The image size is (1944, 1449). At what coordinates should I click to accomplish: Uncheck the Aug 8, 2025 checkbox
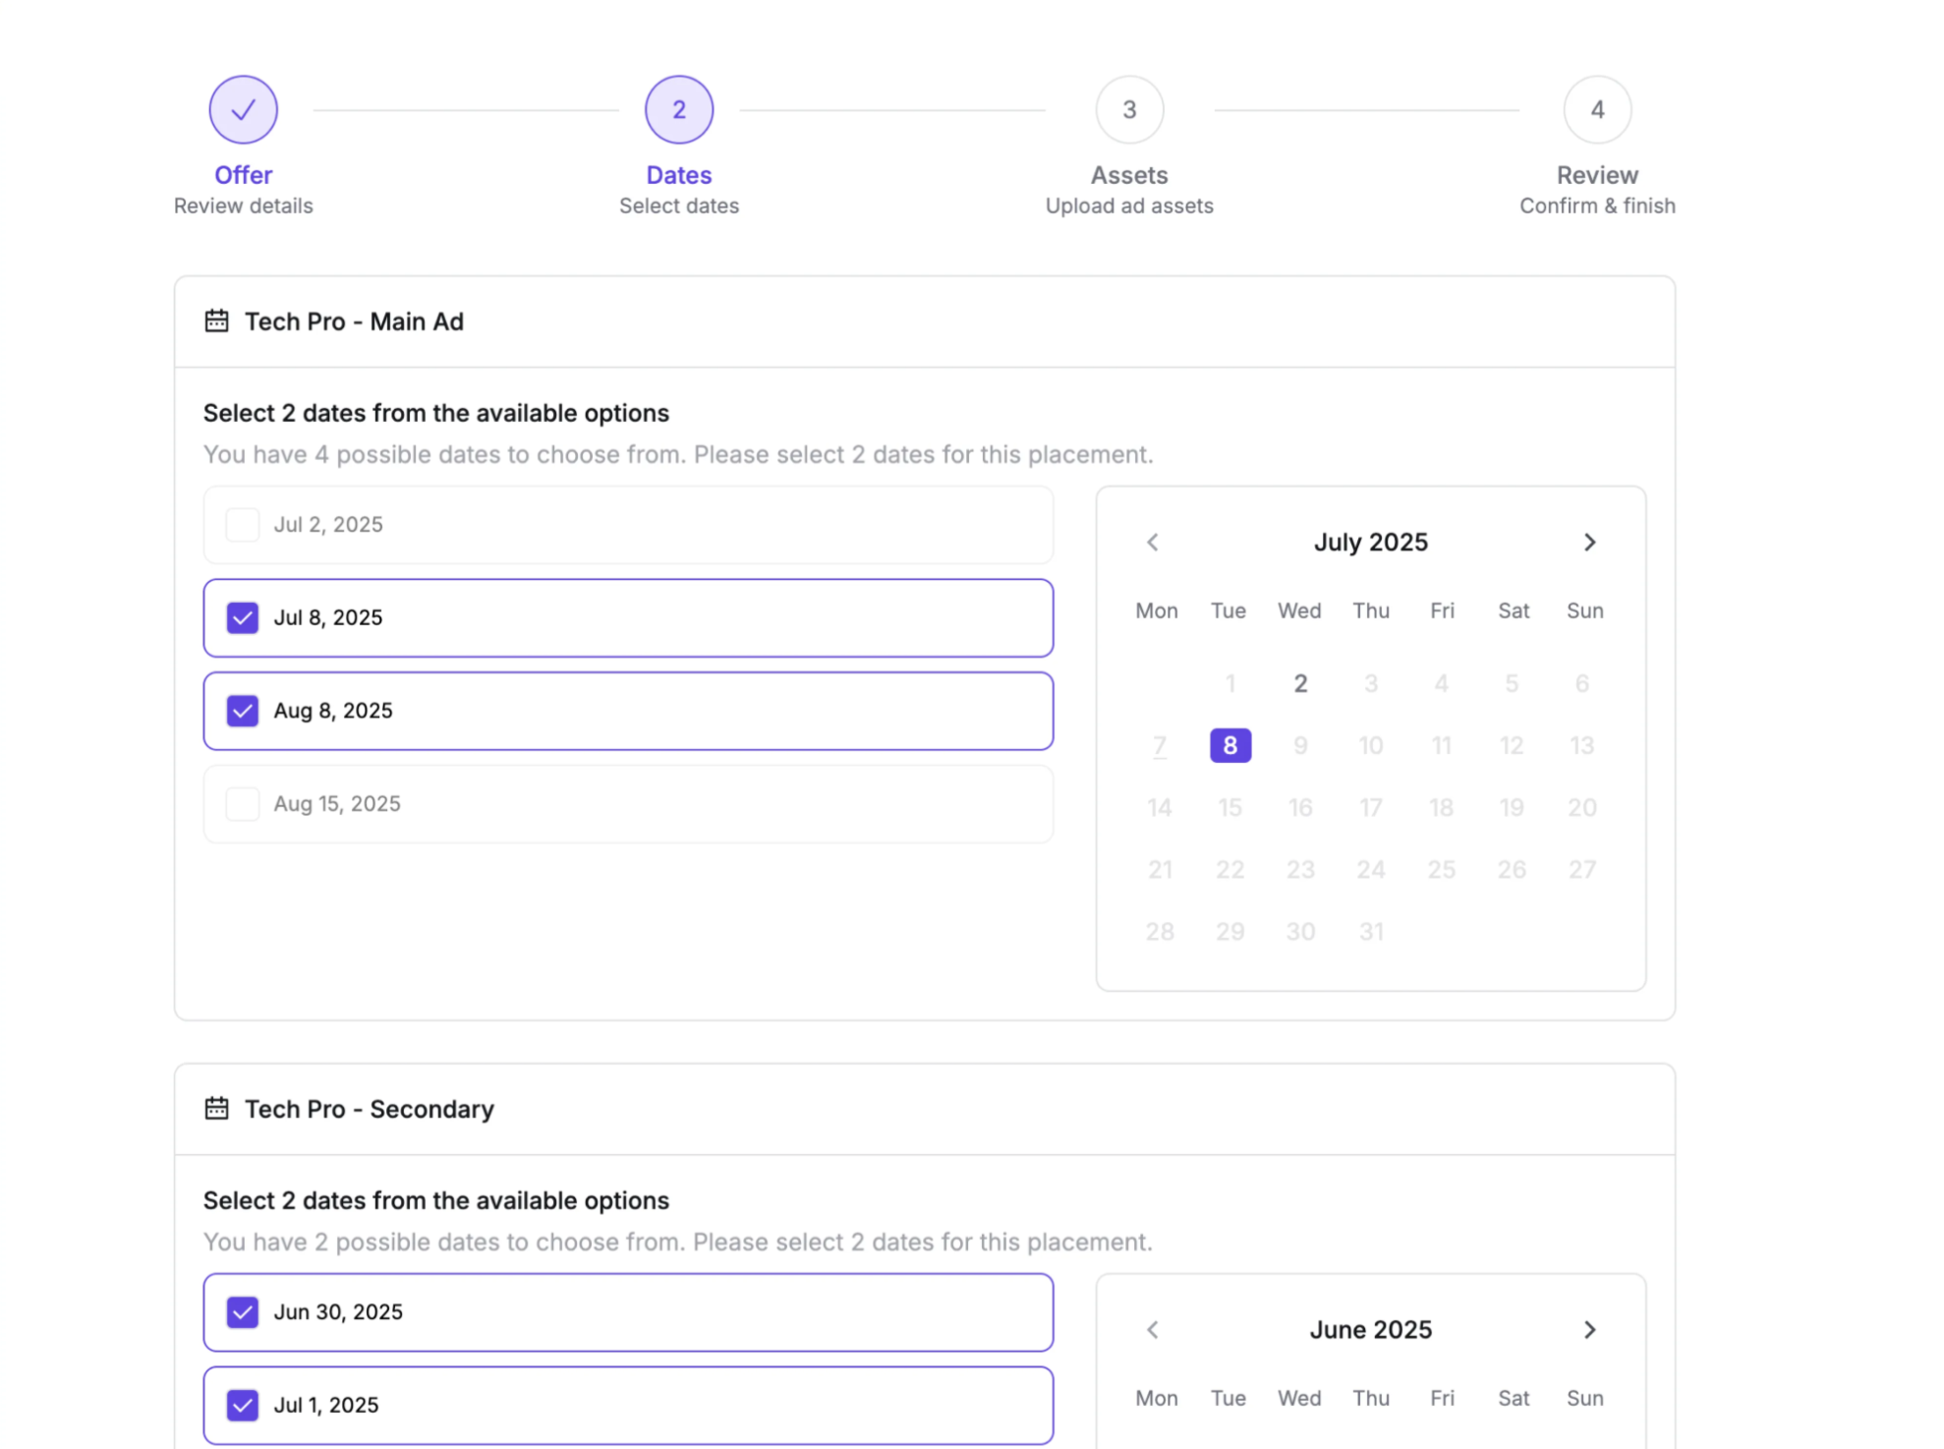[x=242, y=710]
